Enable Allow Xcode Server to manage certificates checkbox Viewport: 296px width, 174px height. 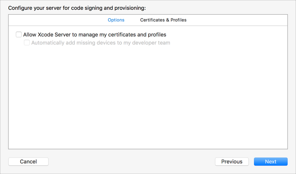pos(19,34)
